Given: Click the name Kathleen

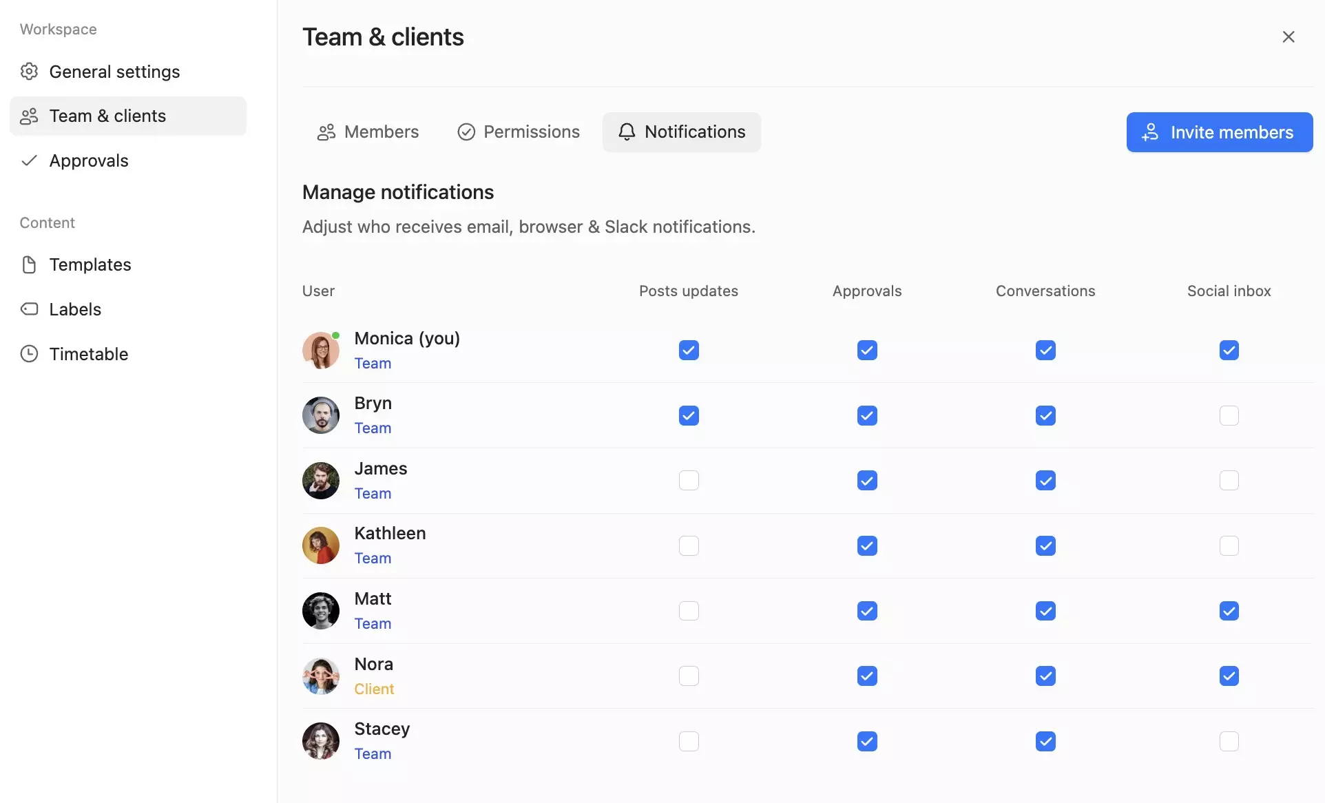Looking at the screenshot, I should (x=390, y=533).
